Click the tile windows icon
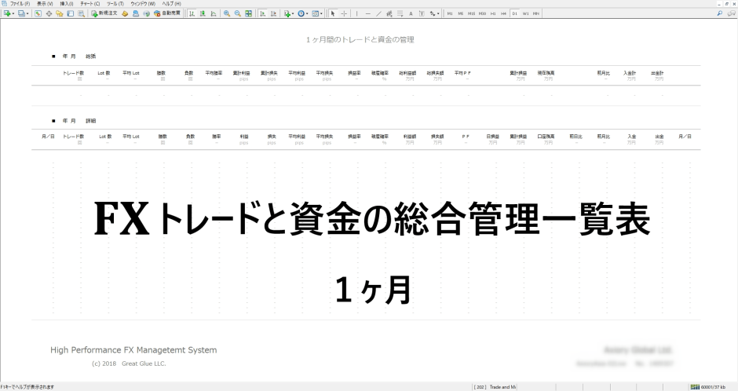Image resolution: width=738 pixels, height=391 pixels. click(x=249, y=13)
